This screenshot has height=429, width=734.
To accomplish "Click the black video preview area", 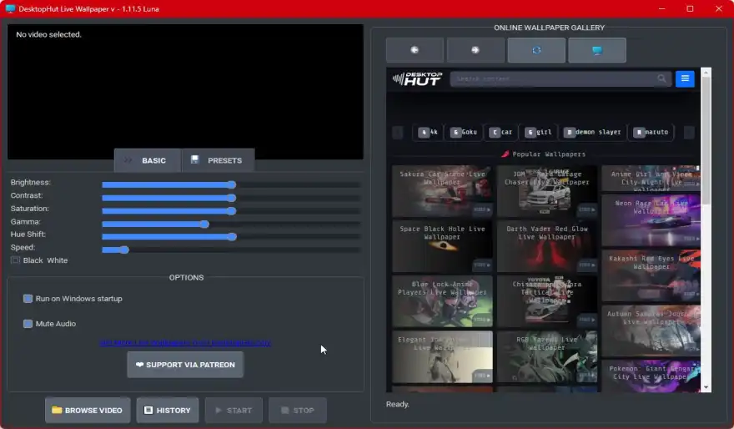I will tap(185, 91).
